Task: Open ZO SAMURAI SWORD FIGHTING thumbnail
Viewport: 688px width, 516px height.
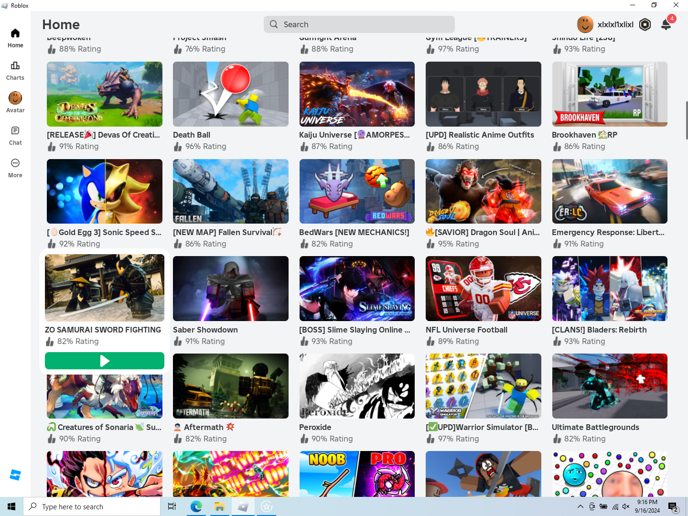Action: click(105, 288)
